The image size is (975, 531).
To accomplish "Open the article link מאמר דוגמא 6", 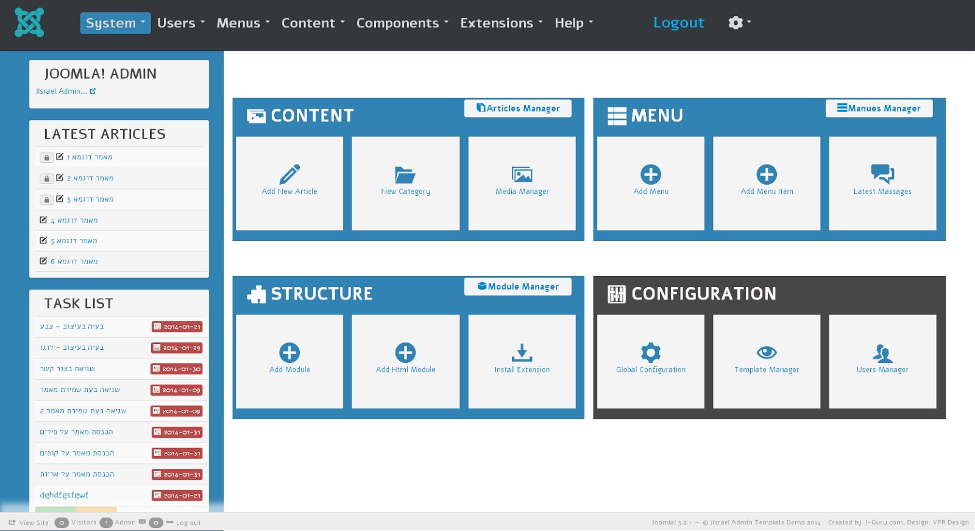I will 74,262.
